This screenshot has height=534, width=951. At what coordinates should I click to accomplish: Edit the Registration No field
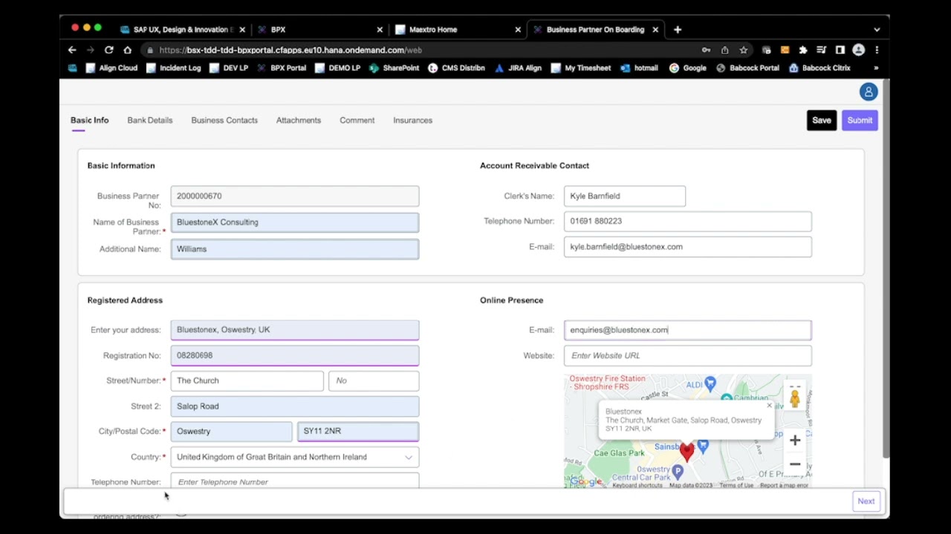tap(295, 355)
